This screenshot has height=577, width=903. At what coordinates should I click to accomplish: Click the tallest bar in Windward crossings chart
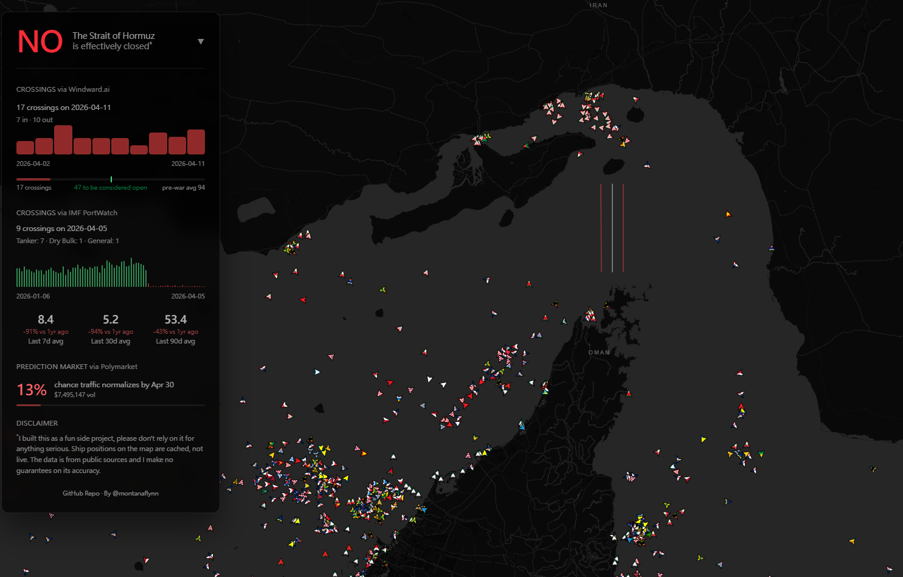[x=63, y=140]
